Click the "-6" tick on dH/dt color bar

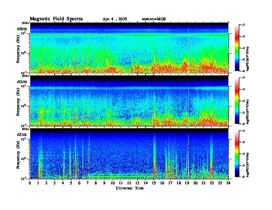pos(243,71)
